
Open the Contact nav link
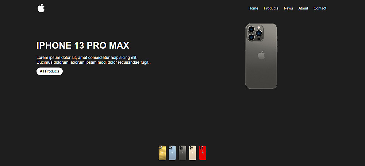click(x=320, y=8)
